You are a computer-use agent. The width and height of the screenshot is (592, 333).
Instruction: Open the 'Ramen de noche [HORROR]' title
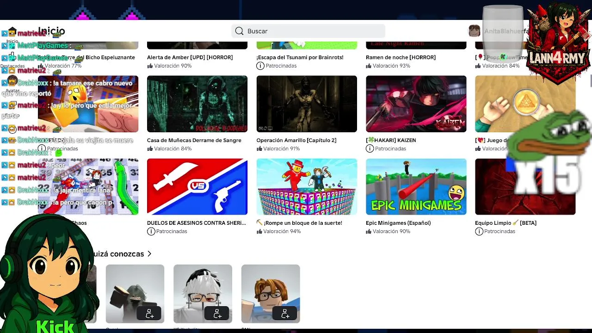[x=401, y=57]
